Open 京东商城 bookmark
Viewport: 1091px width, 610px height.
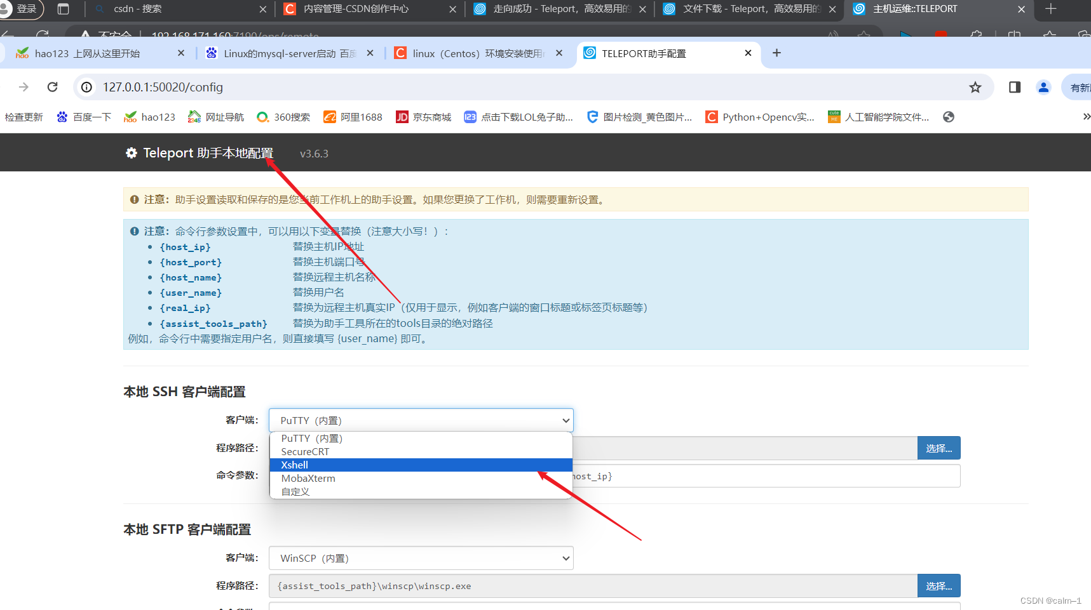(x=424, y=117)
